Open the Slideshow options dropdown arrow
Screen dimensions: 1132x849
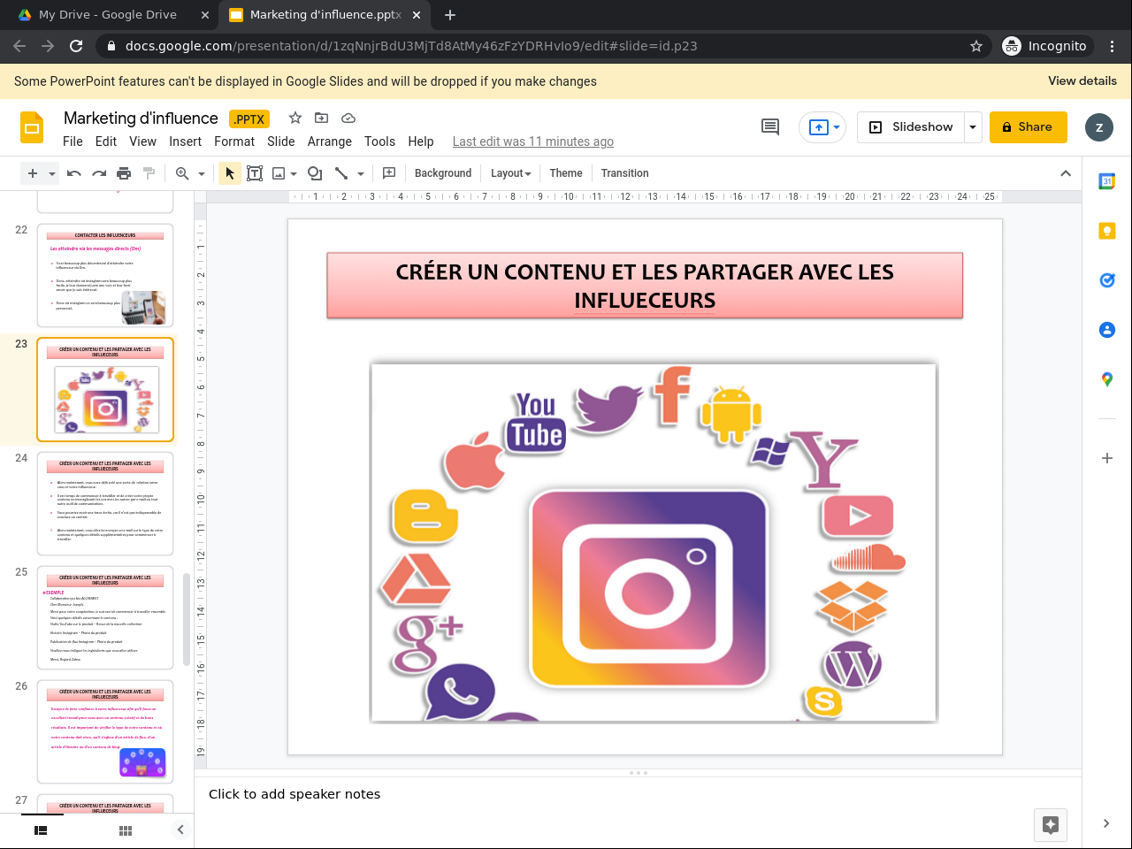pyautogui.click(x=973, y=127)
